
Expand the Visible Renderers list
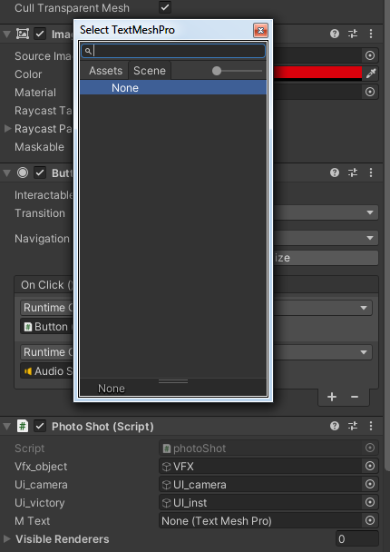tap(6, 538)
